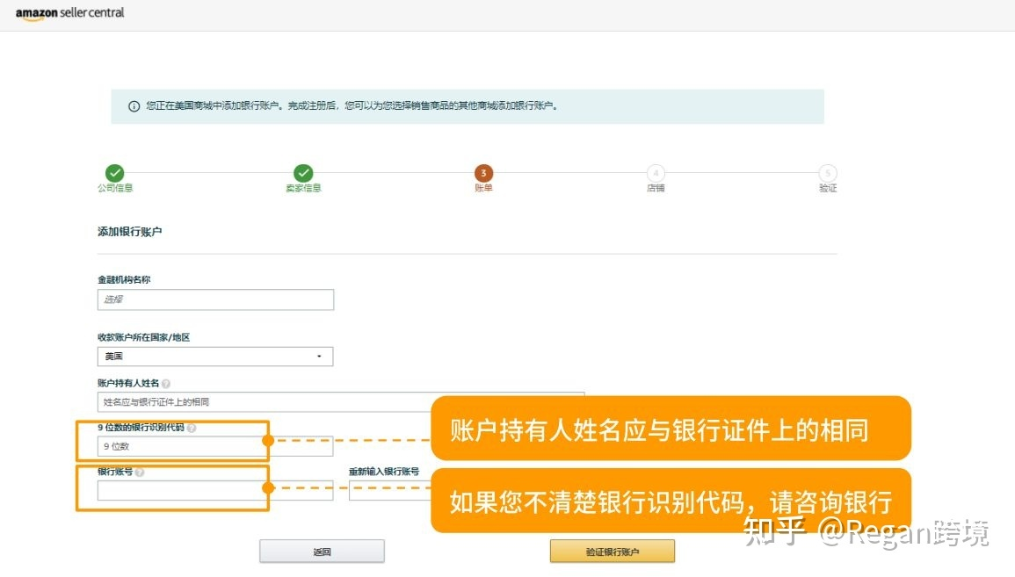Click the dropdown arrow showing 美国
The image size is (1015, 577).
[320, 357]
